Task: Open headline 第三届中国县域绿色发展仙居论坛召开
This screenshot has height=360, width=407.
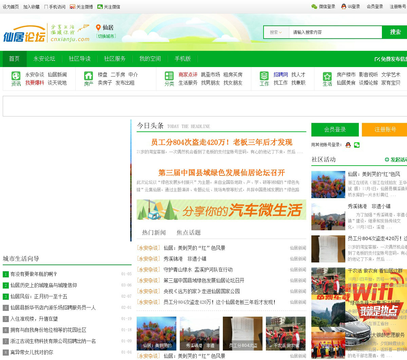Action: (221, 173)
